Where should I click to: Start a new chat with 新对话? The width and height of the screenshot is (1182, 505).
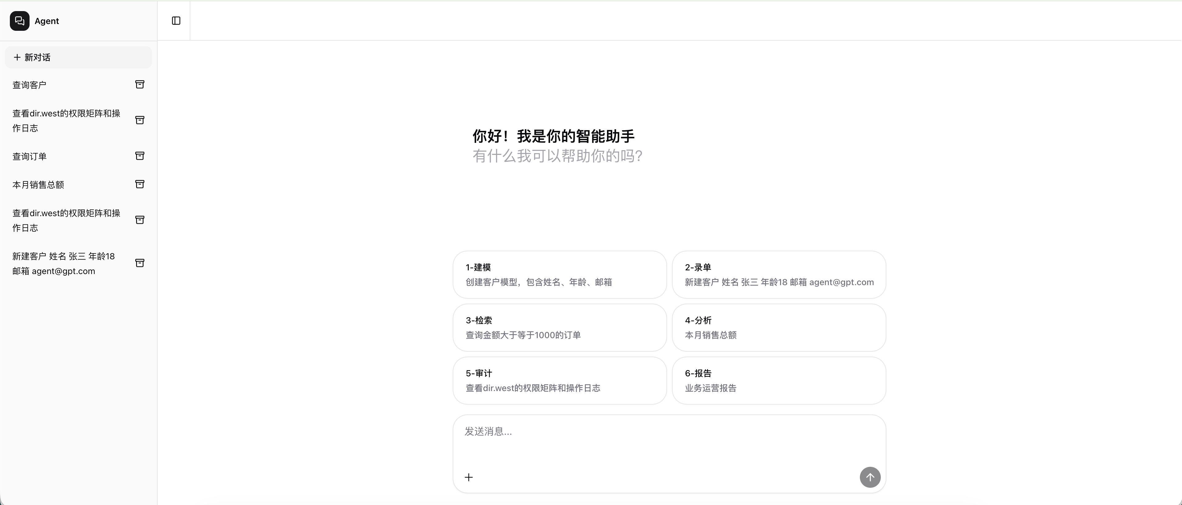tap(78, 57)
